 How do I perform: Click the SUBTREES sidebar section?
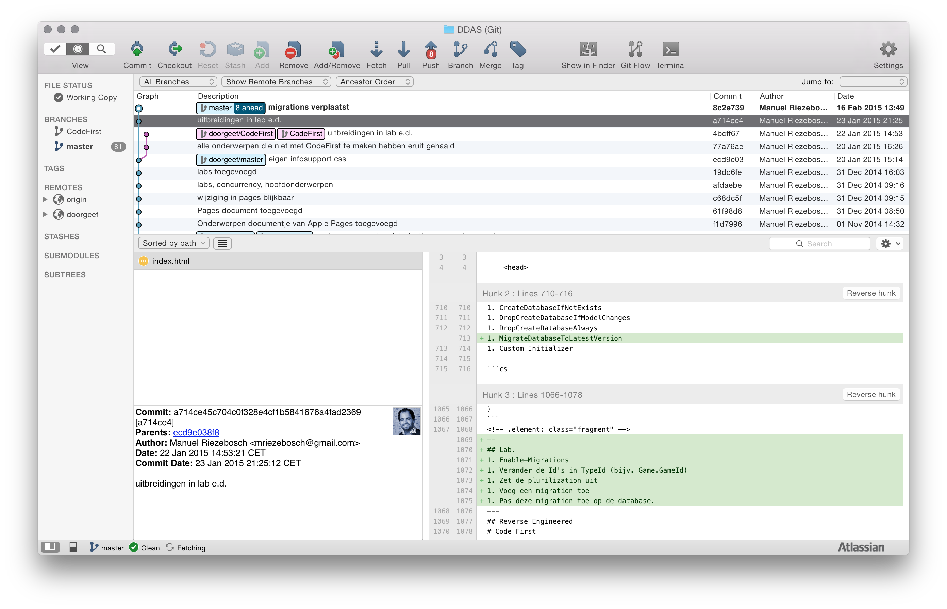(65, 275)
